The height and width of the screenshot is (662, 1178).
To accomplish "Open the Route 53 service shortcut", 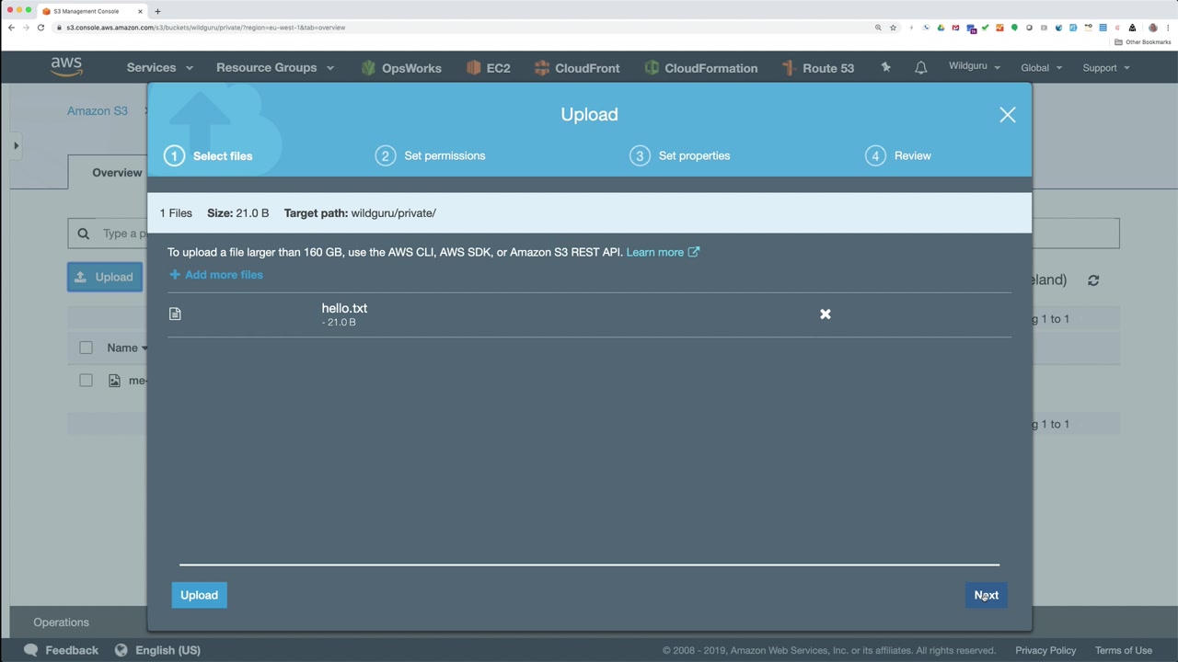I will tap(817, 68).
